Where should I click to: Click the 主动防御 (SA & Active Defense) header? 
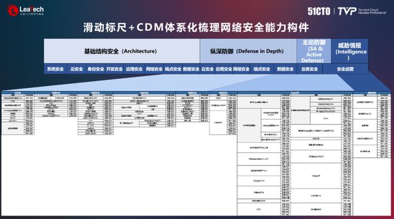point(314,51)
